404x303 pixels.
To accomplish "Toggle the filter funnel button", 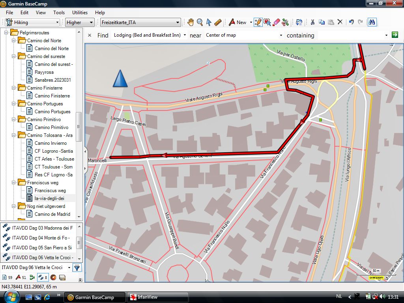I will tap(77, 267).
